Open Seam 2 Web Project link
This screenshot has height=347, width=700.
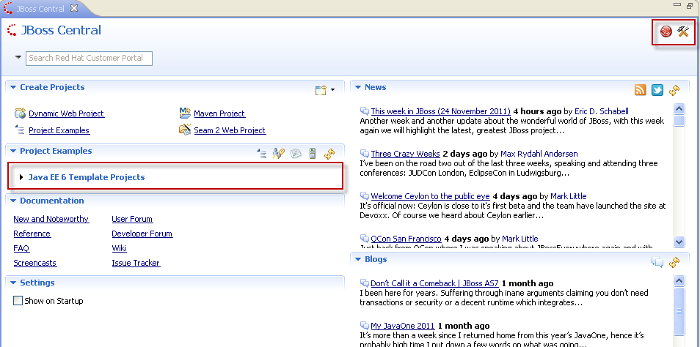(x=230, y=130)
